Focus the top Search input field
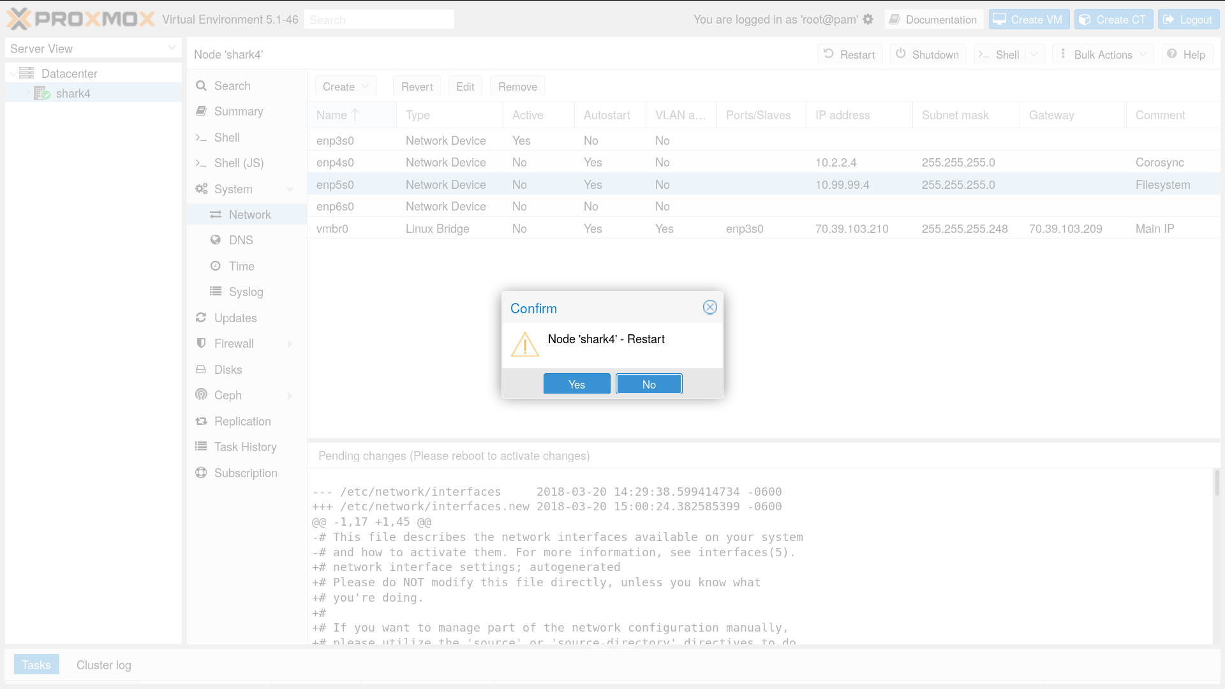1225x689 pixels. (x=380, y=19)
